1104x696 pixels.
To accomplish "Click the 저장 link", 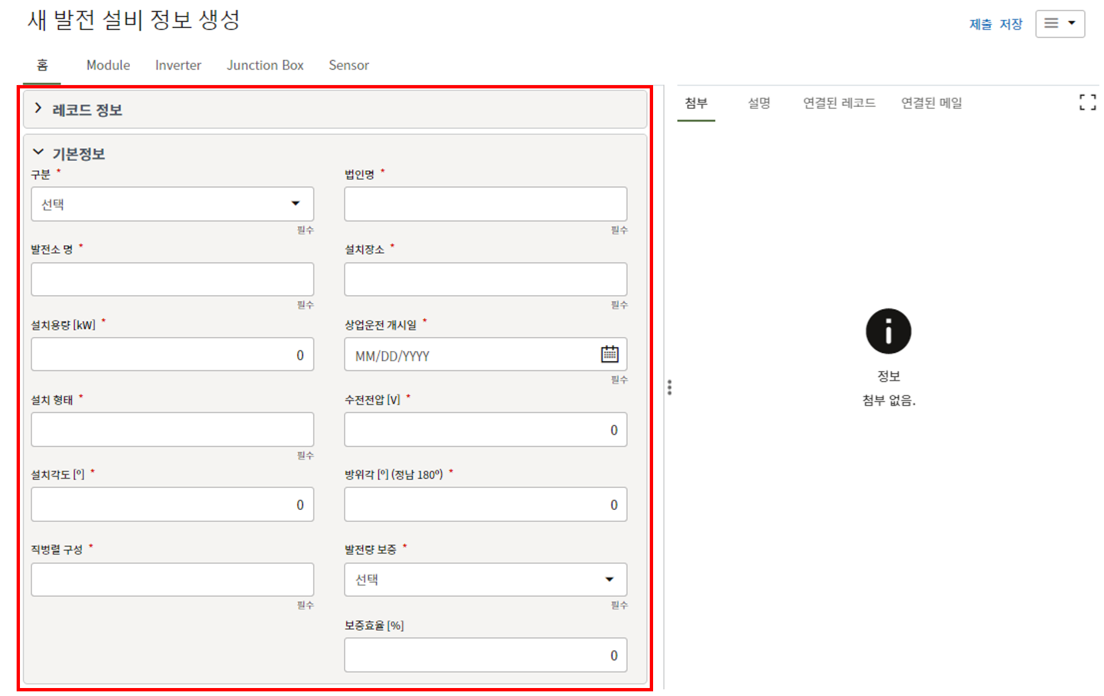I will coord(1011,25).
